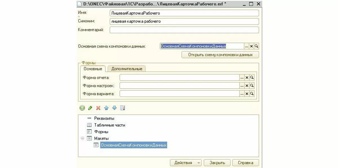Image resolution: width=338 pixels, height=168 pixels.
Task: Clear the Форма варианта field
Action: tap(247, 93)
